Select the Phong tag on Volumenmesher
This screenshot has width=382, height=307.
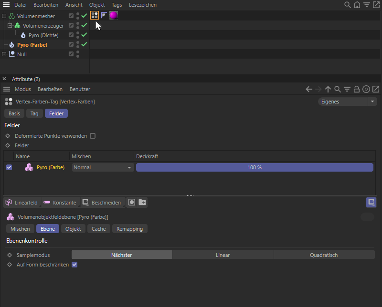pyautogui.click(x=104, y=15)
